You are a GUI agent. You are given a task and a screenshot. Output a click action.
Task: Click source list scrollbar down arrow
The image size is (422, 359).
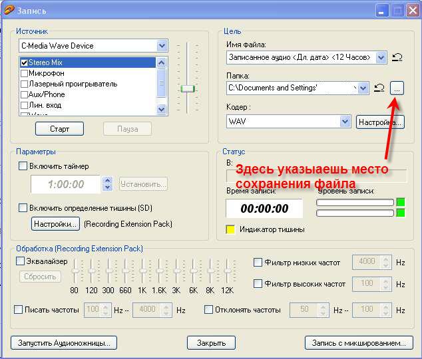coord(162,109)
